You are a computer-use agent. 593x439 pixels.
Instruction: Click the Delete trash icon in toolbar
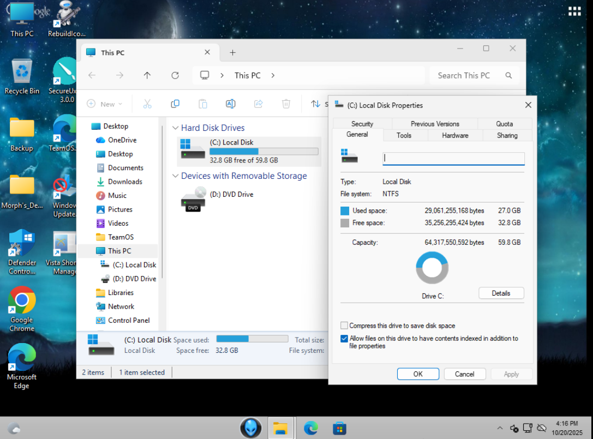click(286, 104)
